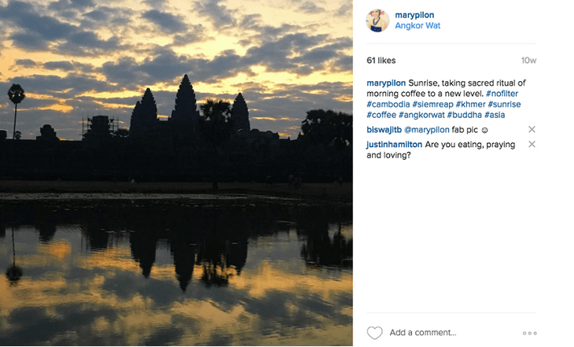Image resolution: width=574 pixels, height=347 pixels.
Task: Open biswajitb's profile from the comment
Action: 385,130
